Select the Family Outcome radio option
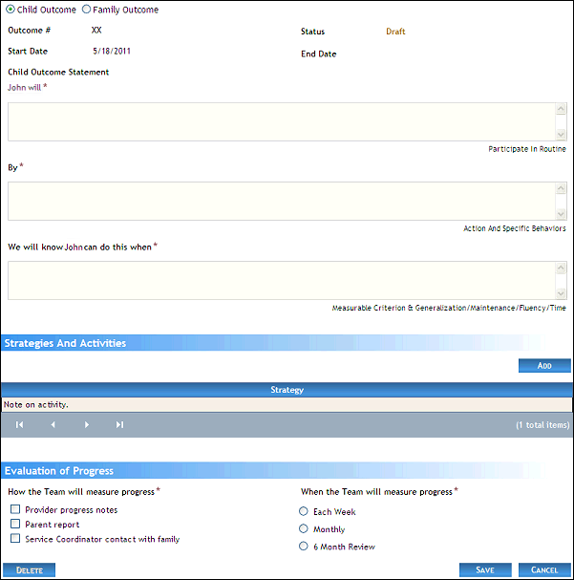This screenshot has width=574, height=580. pyautogui.click(x=87, y=10)
